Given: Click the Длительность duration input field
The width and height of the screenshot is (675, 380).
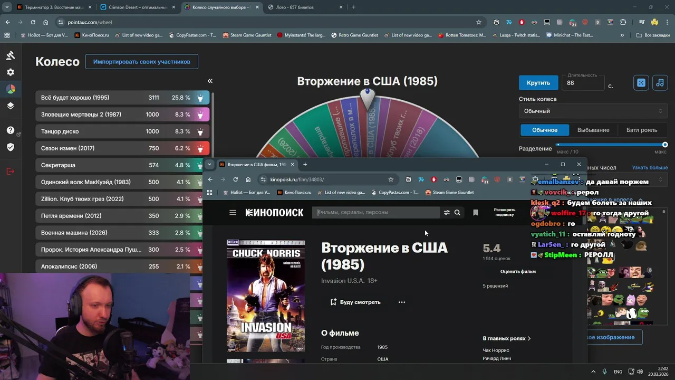Looking at the screenshot, I should 583,83.
